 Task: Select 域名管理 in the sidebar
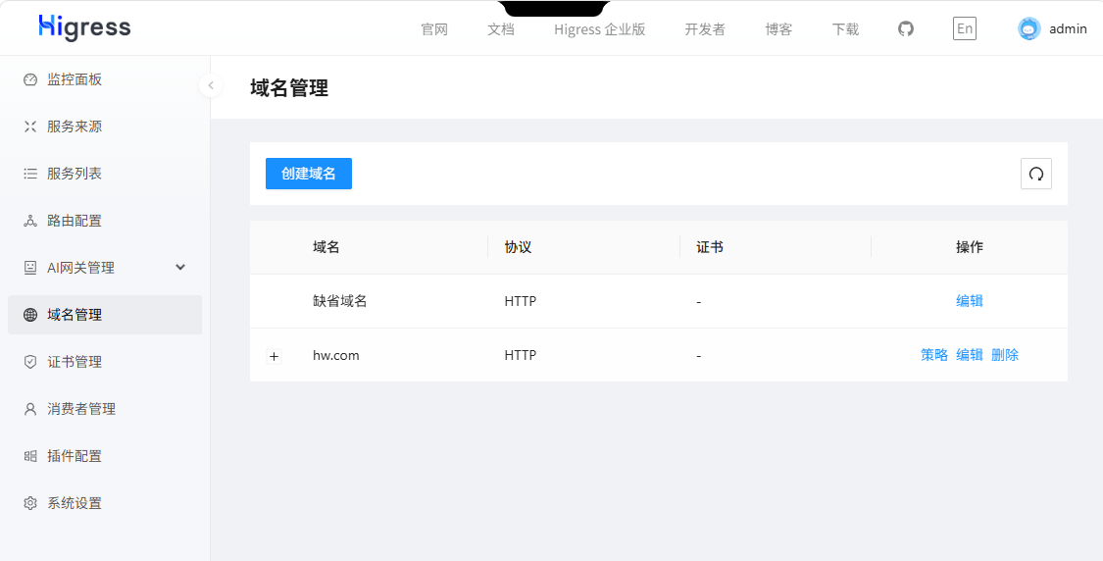(105, 315)
